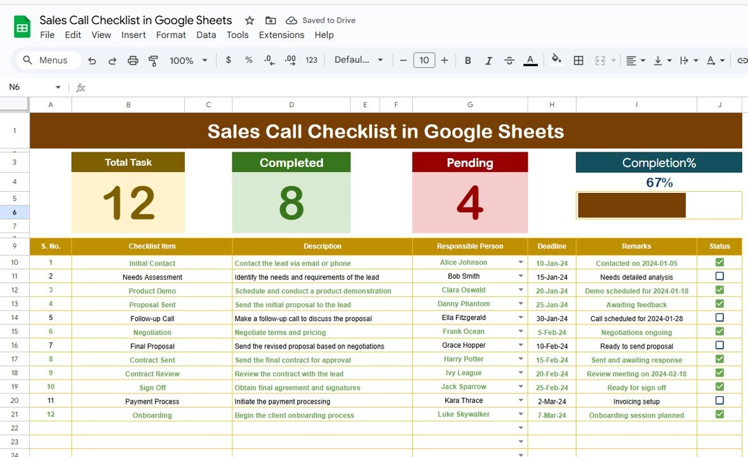This screenshot has width=748, height=457.
Task: Open the Data menu
Action: coord(206,35)
